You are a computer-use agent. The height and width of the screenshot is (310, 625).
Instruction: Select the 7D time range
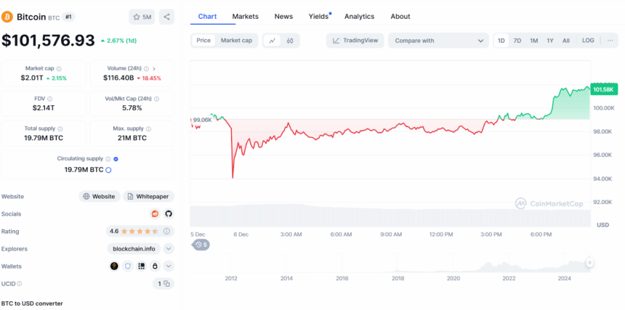point(517,41)
